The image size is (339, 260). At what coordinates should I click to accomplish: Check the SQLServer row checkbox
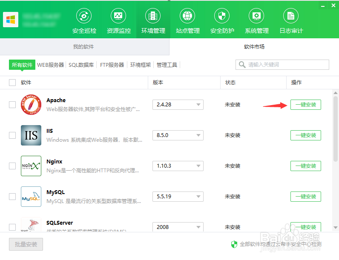12,227
